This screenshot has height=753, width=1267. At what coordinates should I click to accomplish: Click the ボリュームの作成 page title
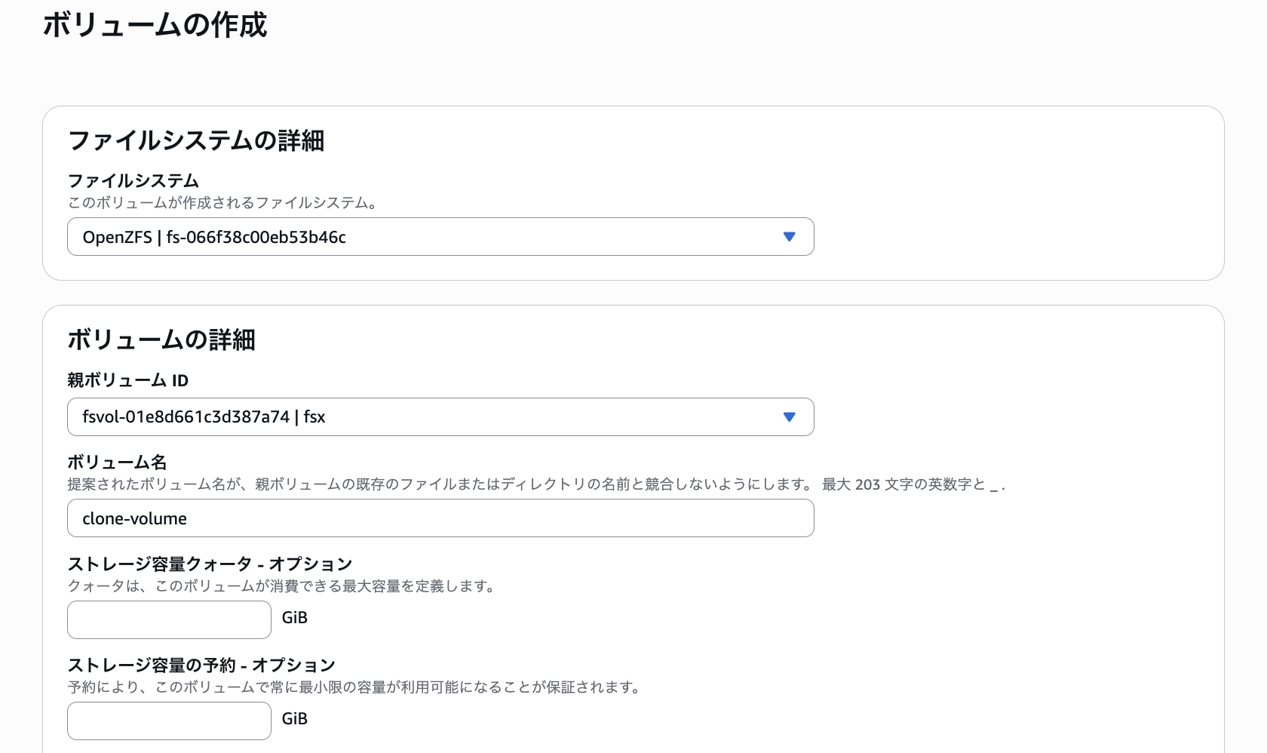pyautogui.click(x=155, y=25)
